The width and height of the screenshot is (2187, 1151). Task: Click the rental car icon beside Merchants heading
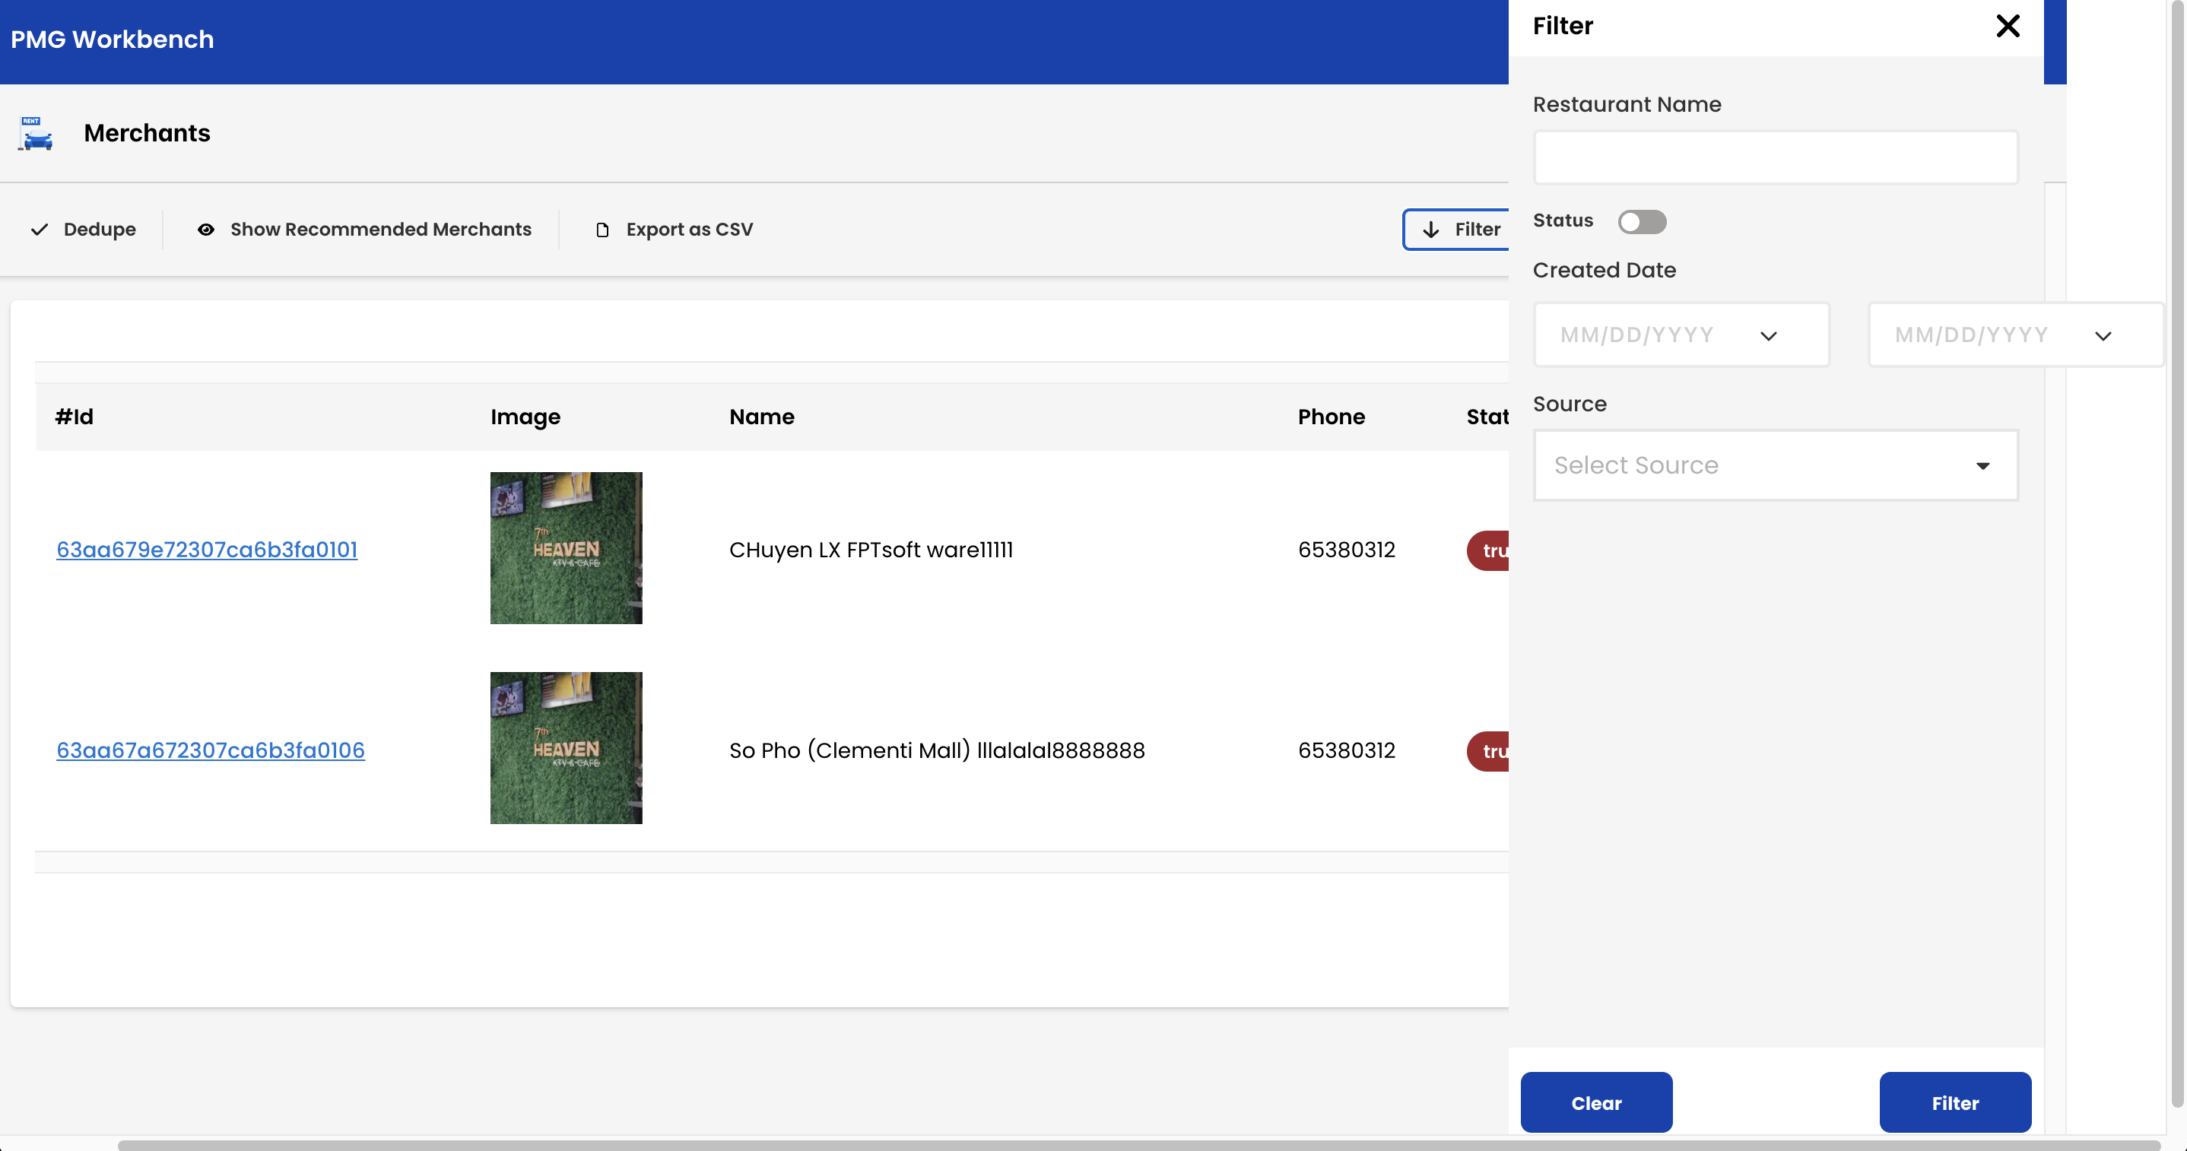[34, 134]
